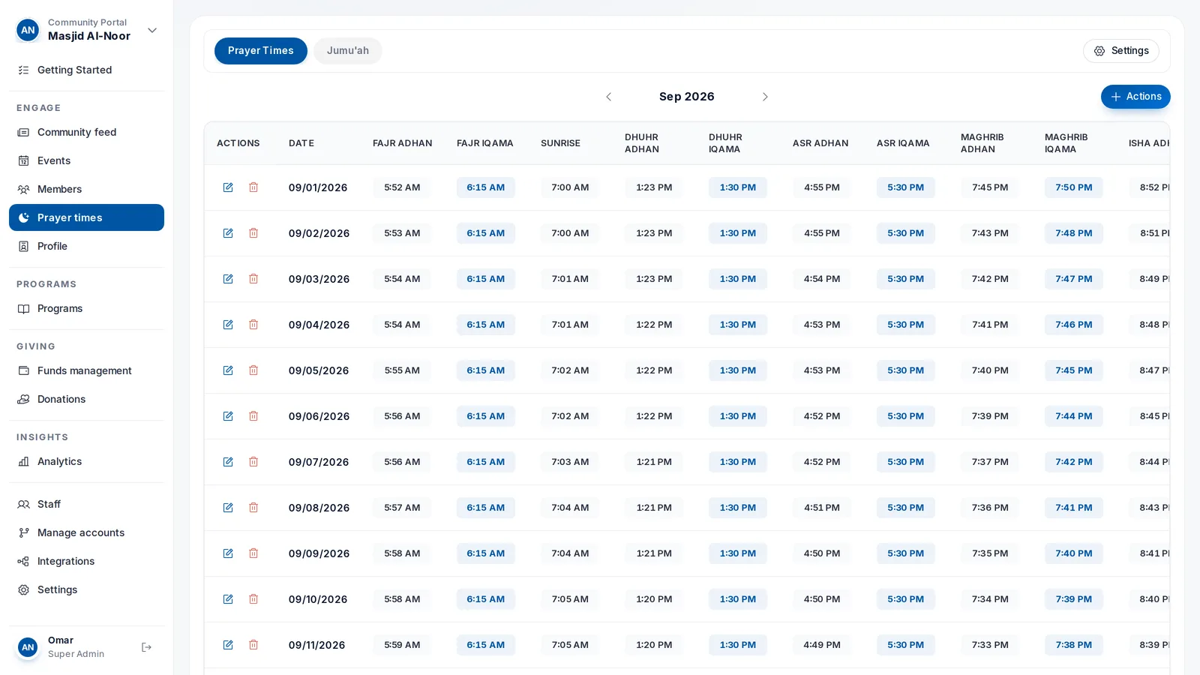Open Events in sidebar
1200x675 pixels.
click(x=86, y=160)
